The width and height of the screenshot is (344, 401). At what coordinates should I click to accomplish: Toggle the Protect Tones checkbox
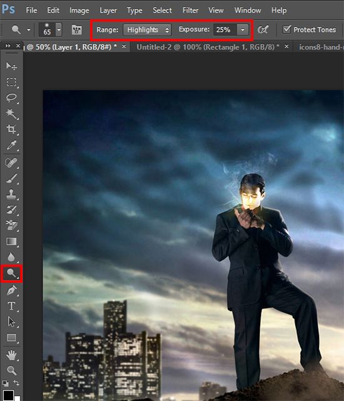tap(286, 29)
